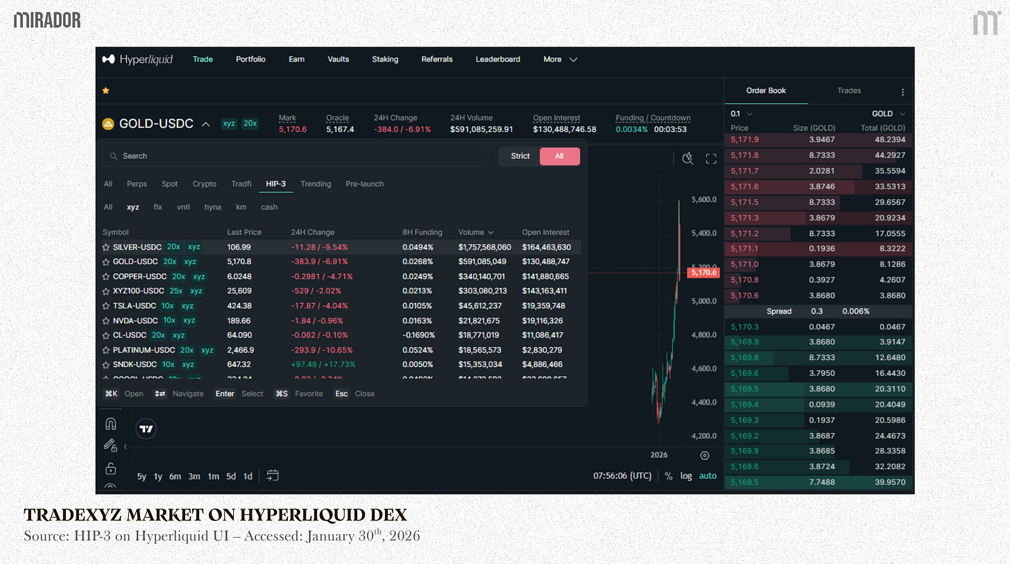This screenshot has height=564, width=1010.
Task: Collapse drawing toolbar side arrow
Action: click(x=126, y=446)
